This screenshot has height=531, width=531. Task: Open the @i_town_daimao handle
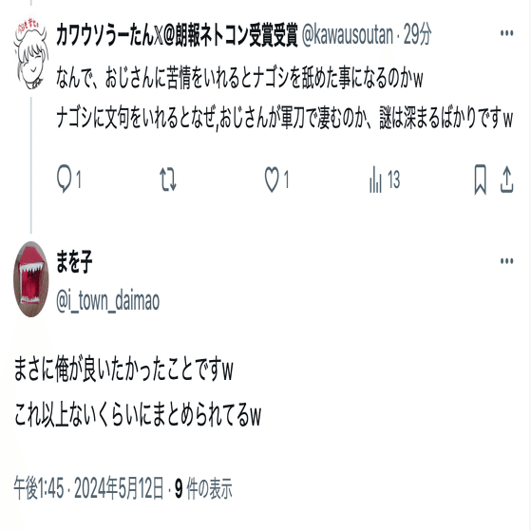(107, 301)
